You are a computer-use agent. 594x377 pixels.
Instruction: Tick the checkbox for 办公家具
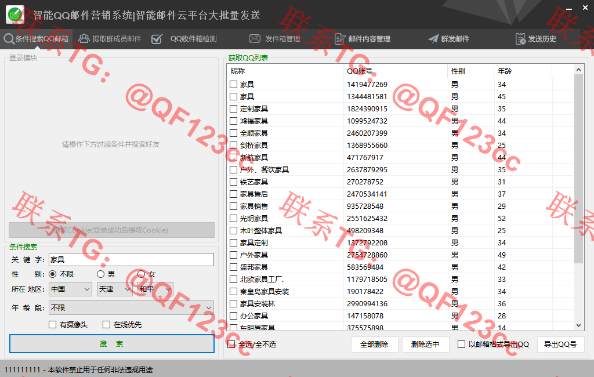(234, 316)
